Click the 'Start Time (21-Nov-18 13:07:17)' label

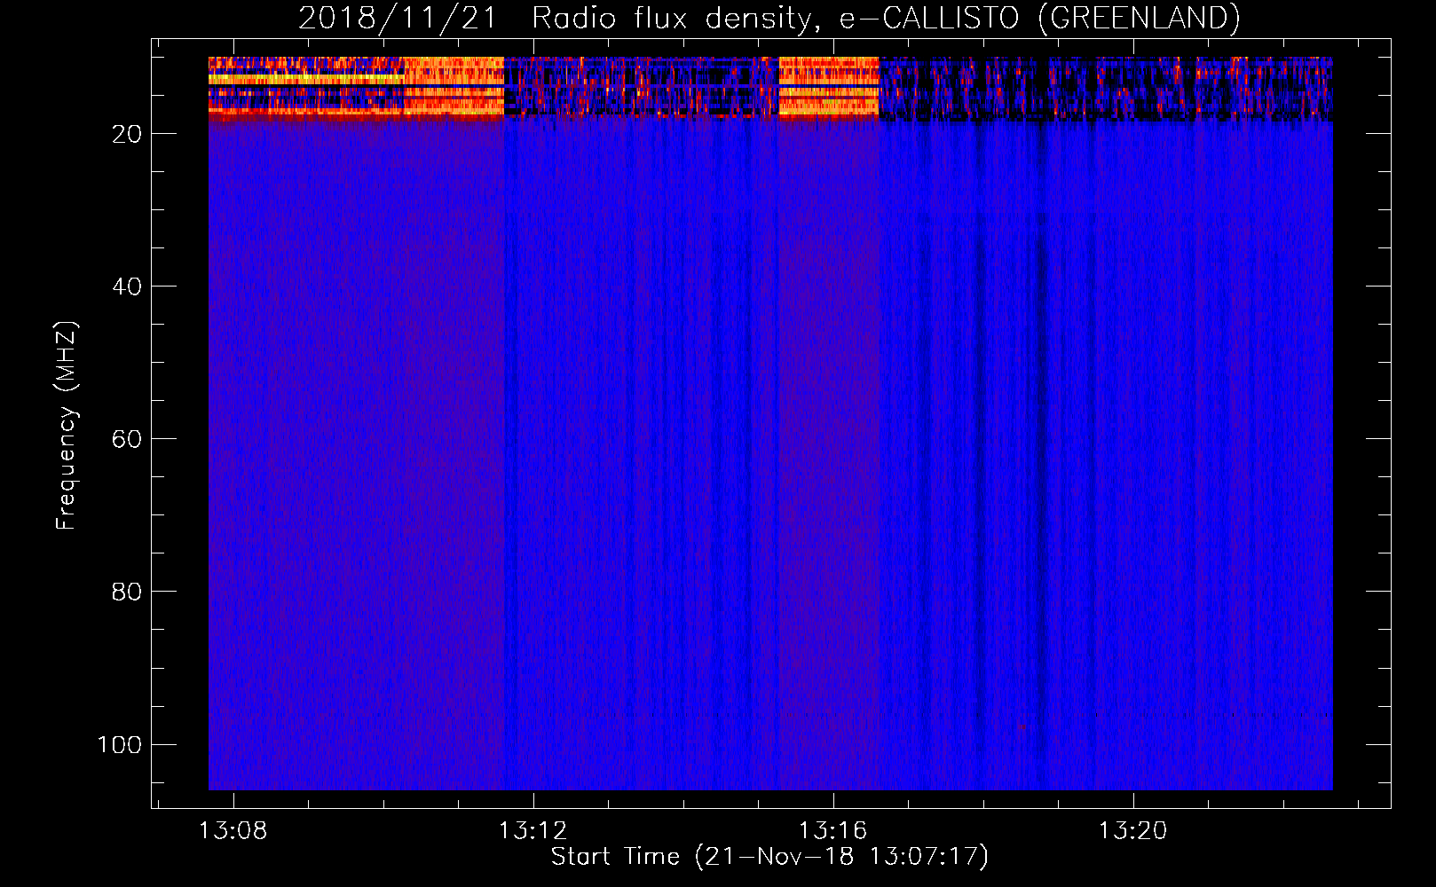[x=769, y=857]
